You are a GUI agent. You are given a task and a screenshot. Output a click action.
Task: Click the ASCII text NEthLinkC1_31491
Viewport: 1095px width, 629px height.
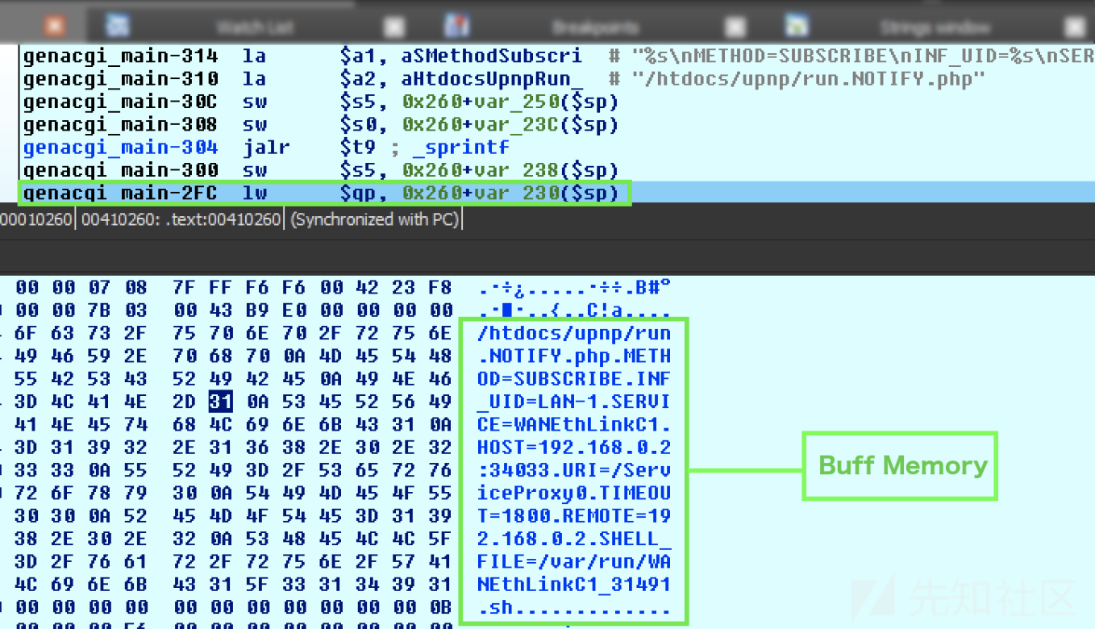pyautogui.click(x=573, y=583)
